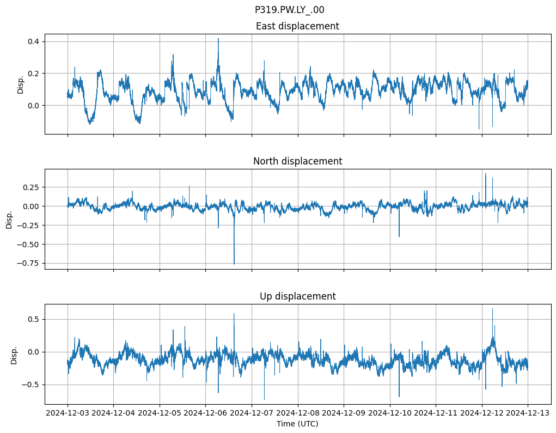556x433 pixels.
Task: Select the North displacement plot title
Action: tap(297, 161)
